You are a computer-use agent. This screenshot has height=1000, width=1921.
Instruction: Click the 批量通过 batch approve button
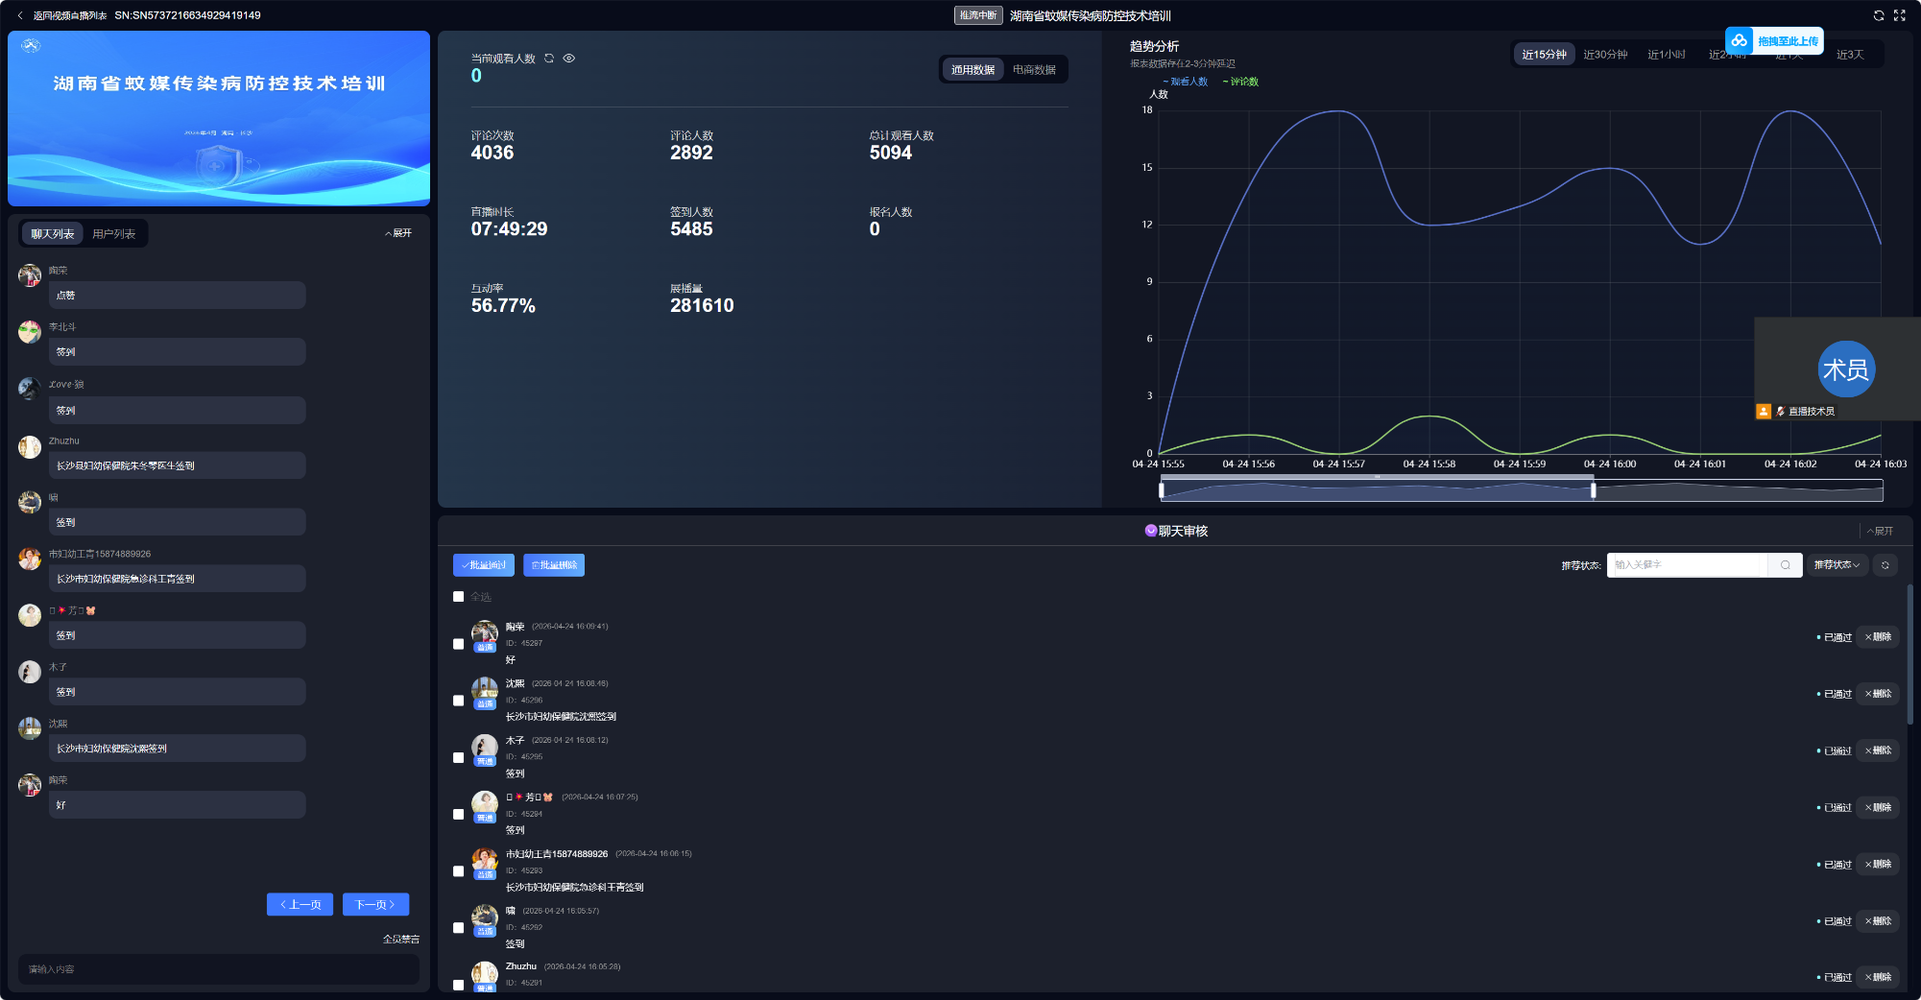[x=484, y=565]
